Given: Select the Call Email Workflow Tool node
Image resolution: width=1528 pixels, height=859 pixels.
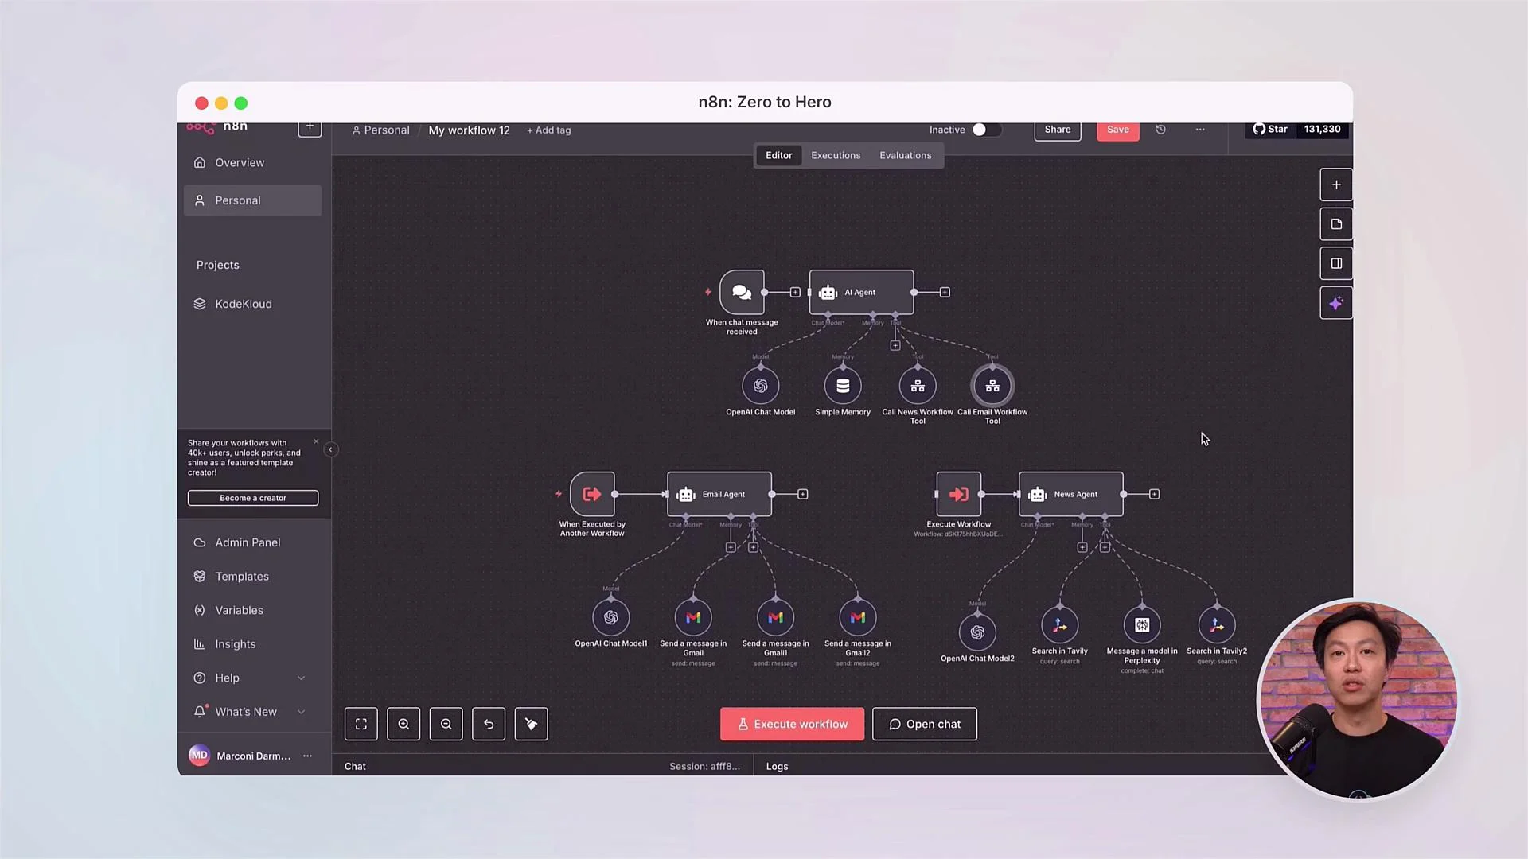Looking at the screenshot, I should [992, 386].
